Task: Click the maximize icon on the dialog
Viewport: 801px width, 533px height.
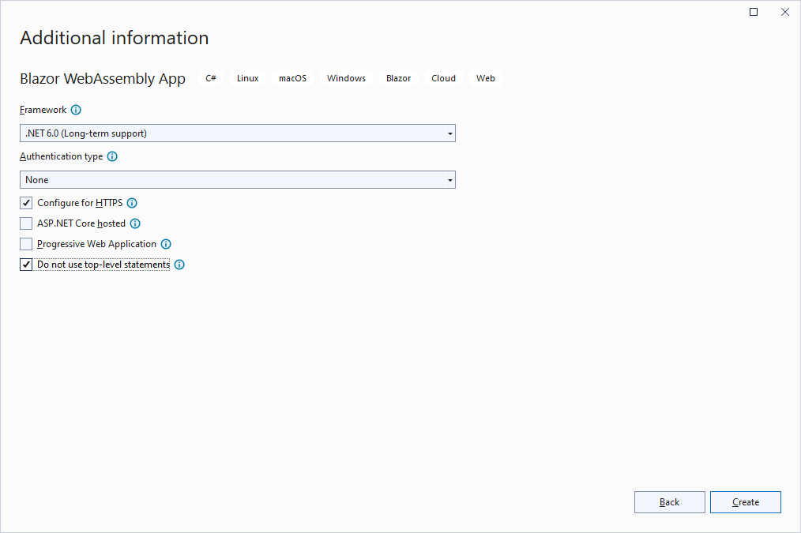Action: coord(753,12)
